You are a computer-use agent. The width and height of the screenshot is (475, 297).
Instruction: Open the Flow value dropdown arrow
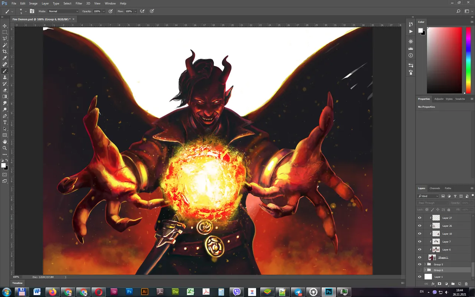point(135,11)
